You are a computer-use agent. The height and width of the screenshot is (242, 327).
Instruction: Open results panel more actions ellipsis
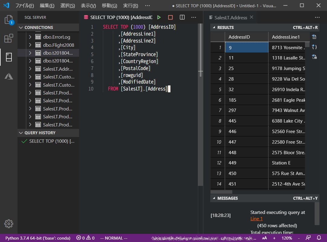(317, 17)
